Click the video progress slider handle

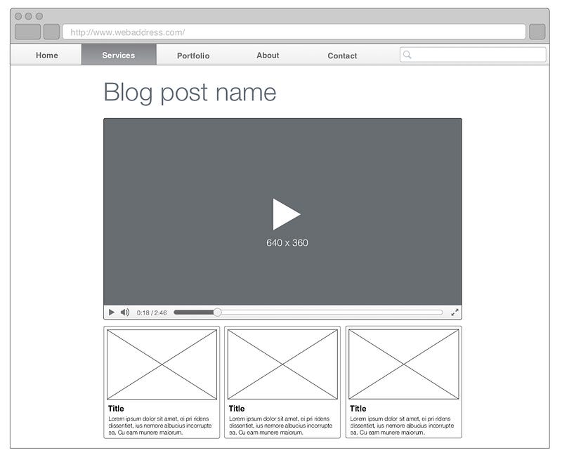tap(217, 312)
